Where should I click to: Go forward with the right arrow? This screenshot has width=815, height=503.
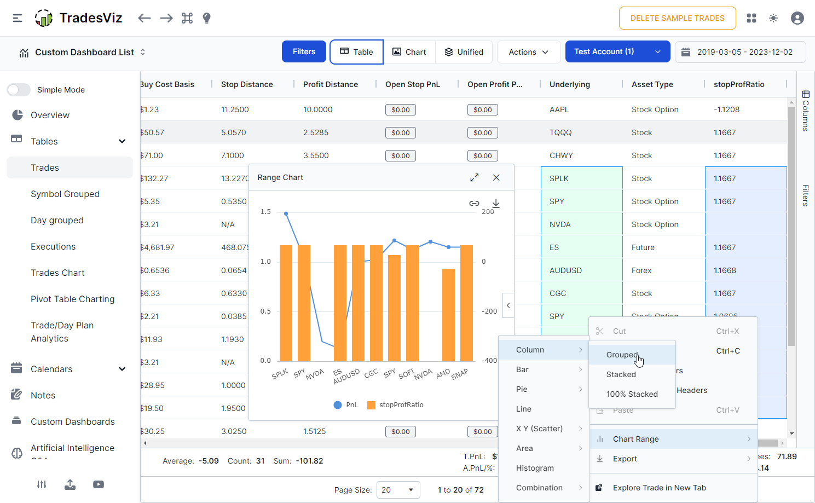pyautogui.click(x=166, y=18)
